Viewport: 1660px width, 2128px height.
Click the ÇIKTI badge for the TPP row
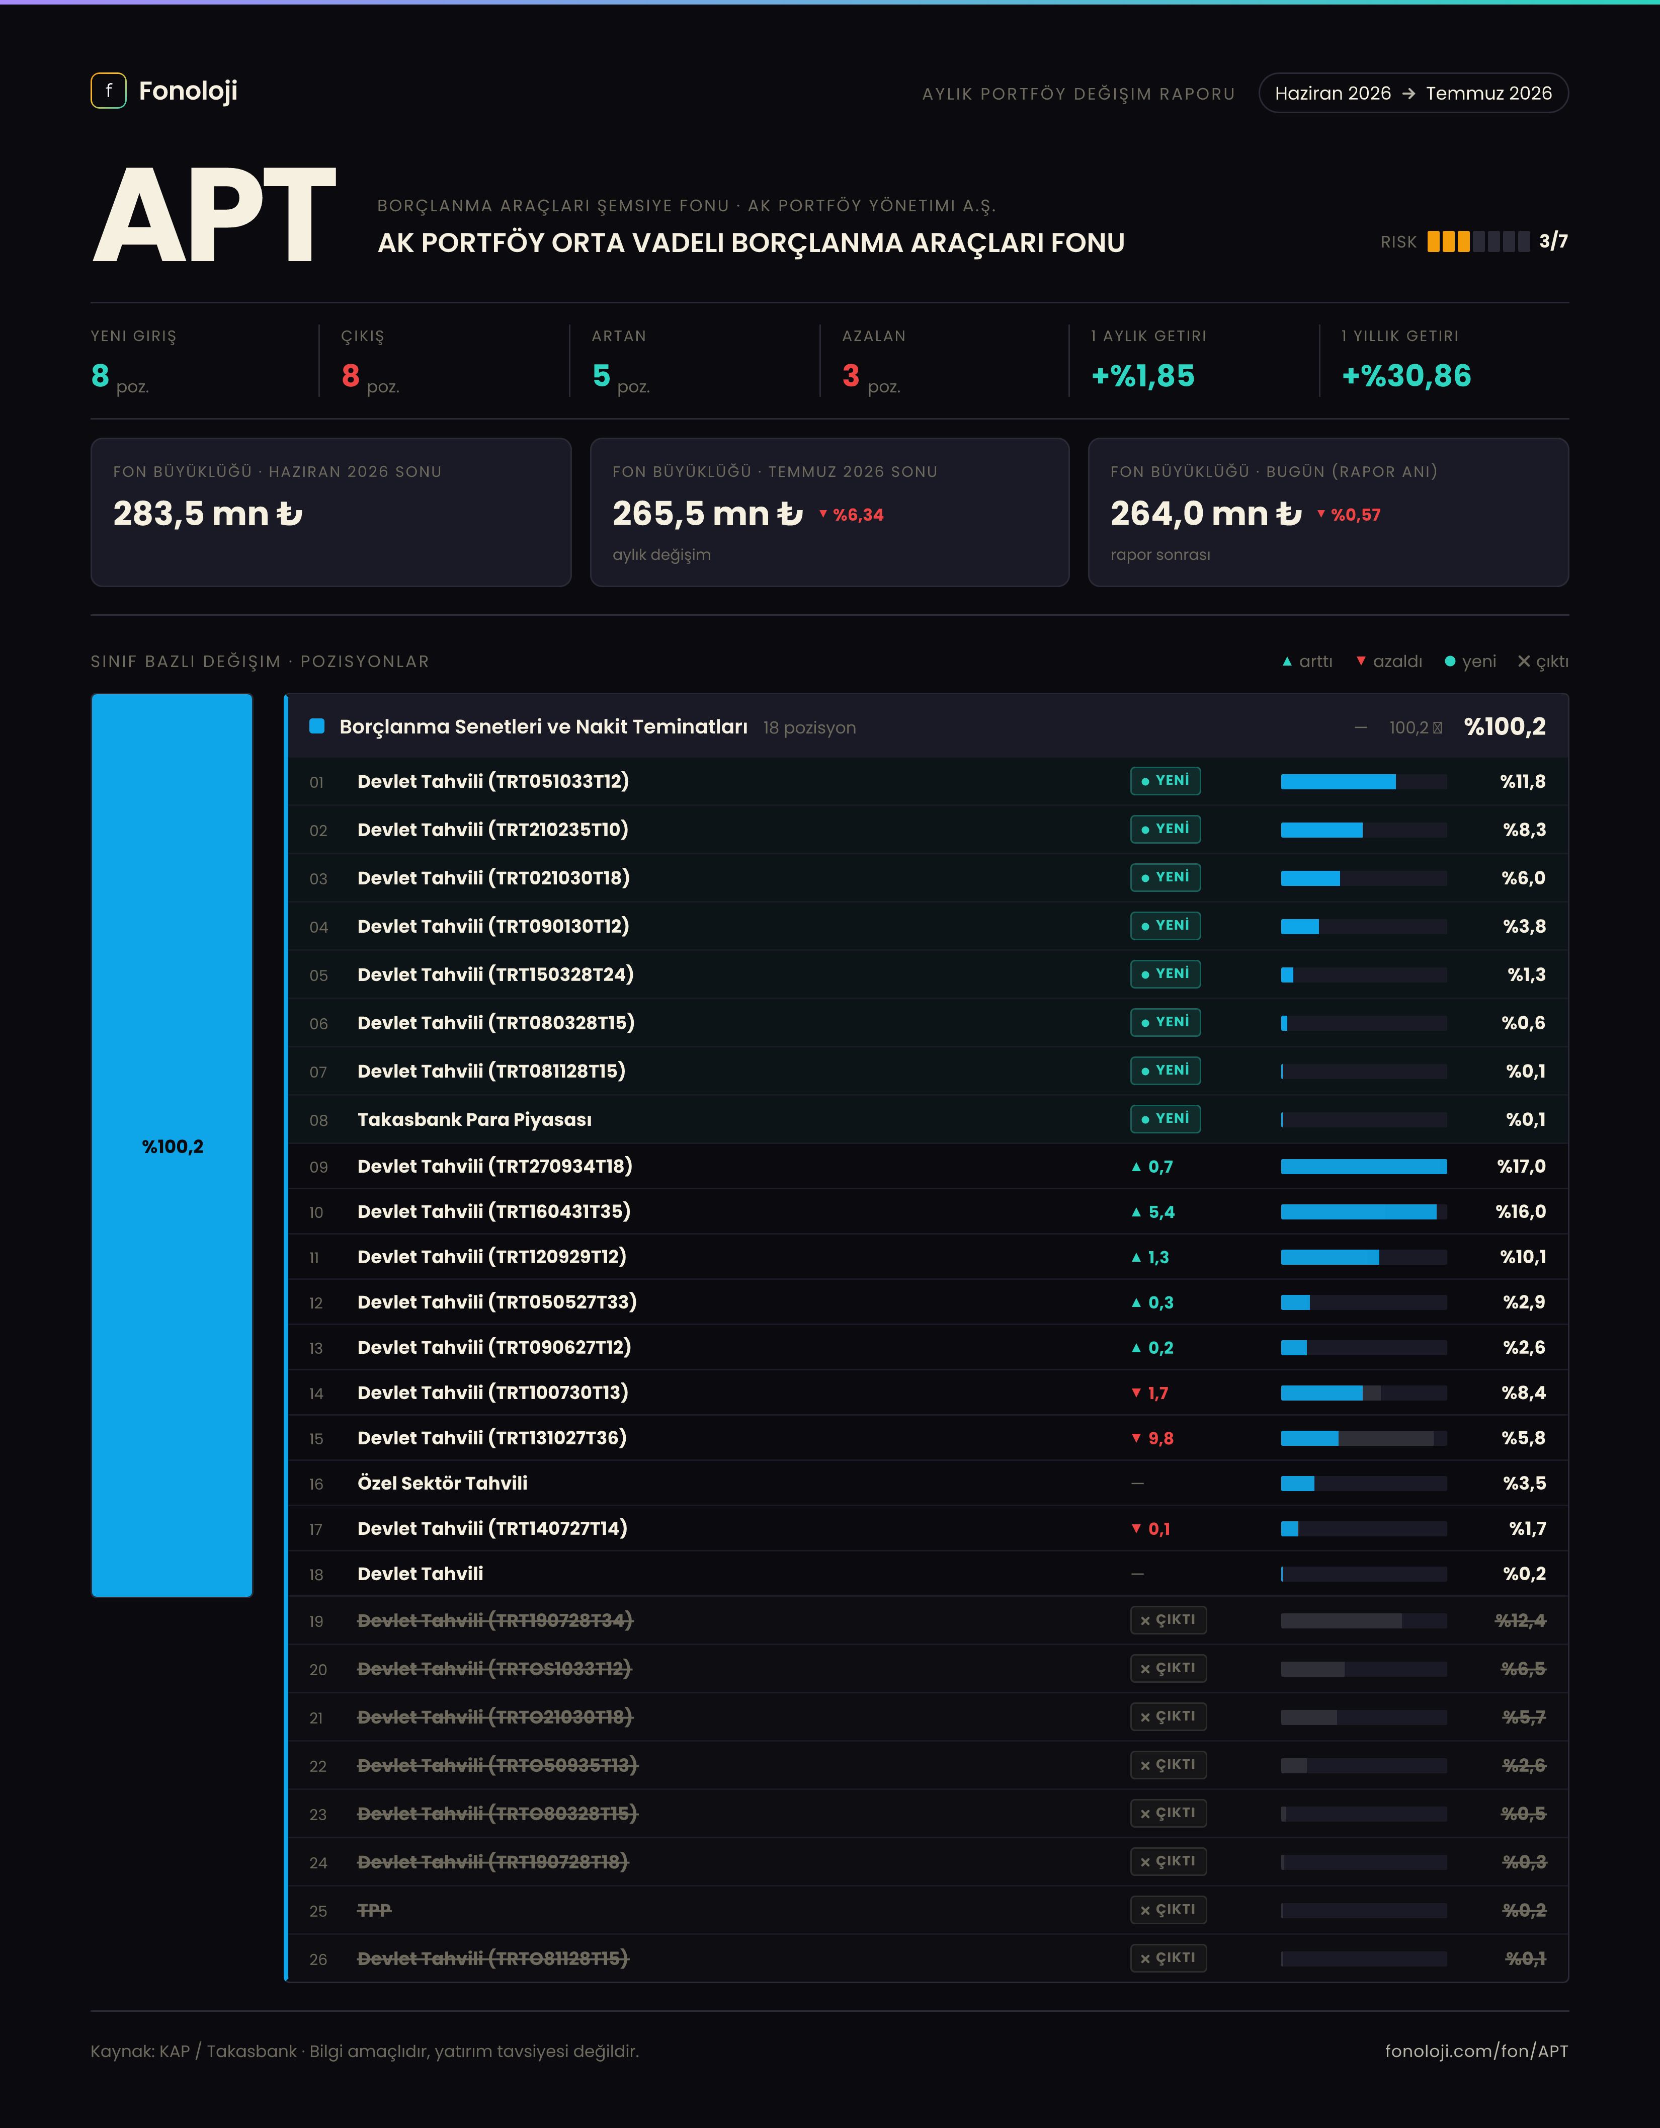tap(1168, 1910)
